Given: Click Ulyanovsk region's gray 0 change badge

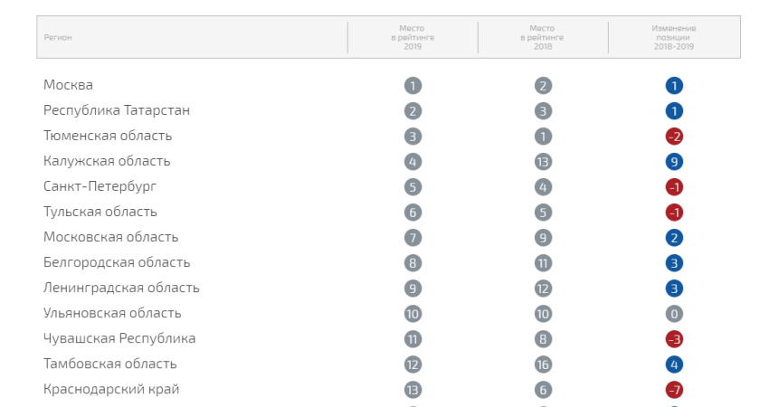Looking at the screenshot, I should click(x=673, y=314).
